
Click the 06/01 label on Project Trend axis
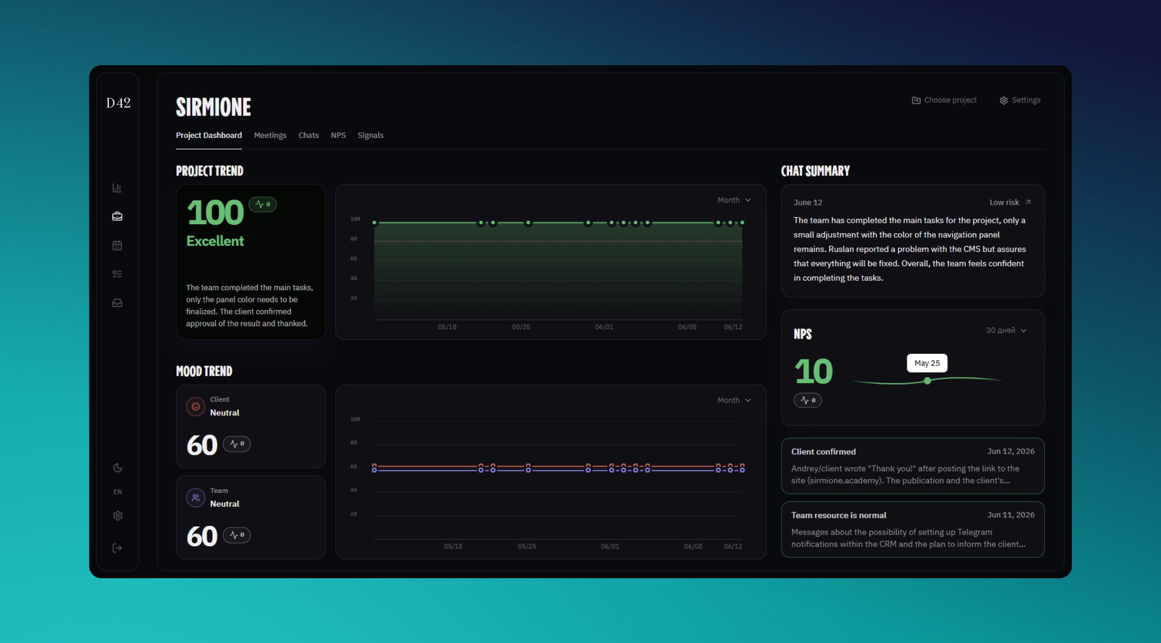coord(604,327)
